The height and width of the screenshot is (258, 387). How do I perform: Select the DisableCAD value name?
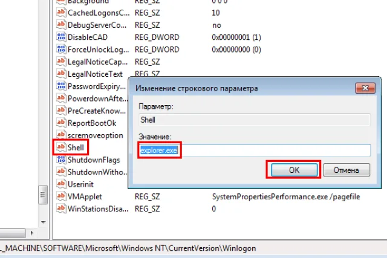88,37
